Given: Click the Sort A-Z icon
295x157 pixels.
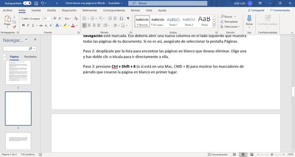Looking at the screenshot, I should pos(122,18).
